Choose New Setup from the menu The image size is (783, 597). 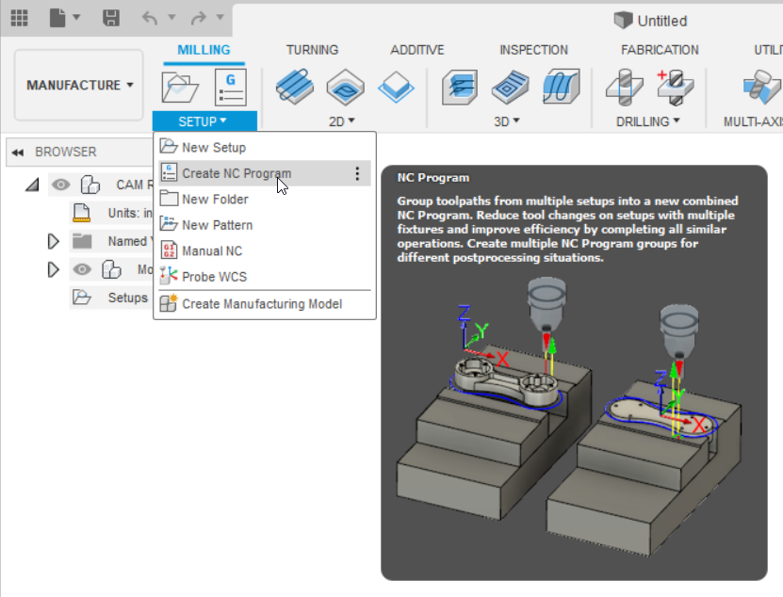265,147
